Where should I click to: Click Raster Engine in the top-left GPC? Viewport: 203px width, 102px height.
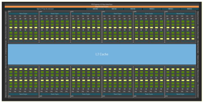(23, 13)
